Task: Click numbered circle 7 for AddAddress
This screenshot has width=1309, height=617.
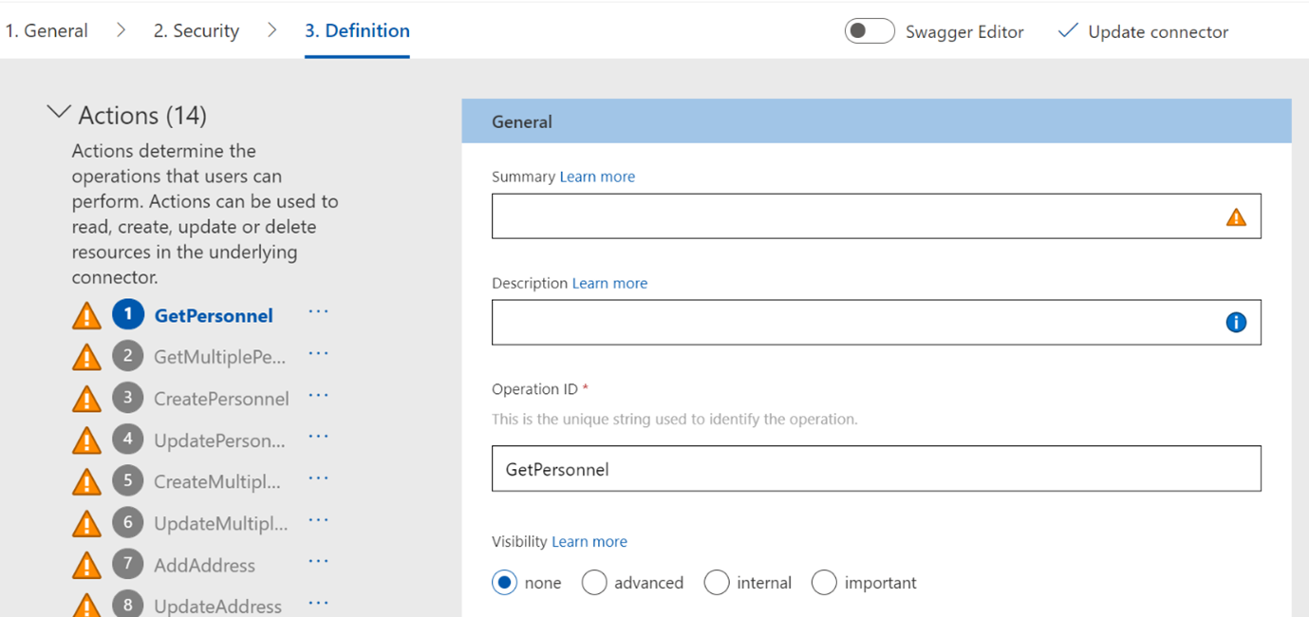Action: coord(128,564)
